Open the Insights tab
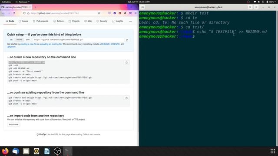Screen dimensions: 278x156 (118, 21)
